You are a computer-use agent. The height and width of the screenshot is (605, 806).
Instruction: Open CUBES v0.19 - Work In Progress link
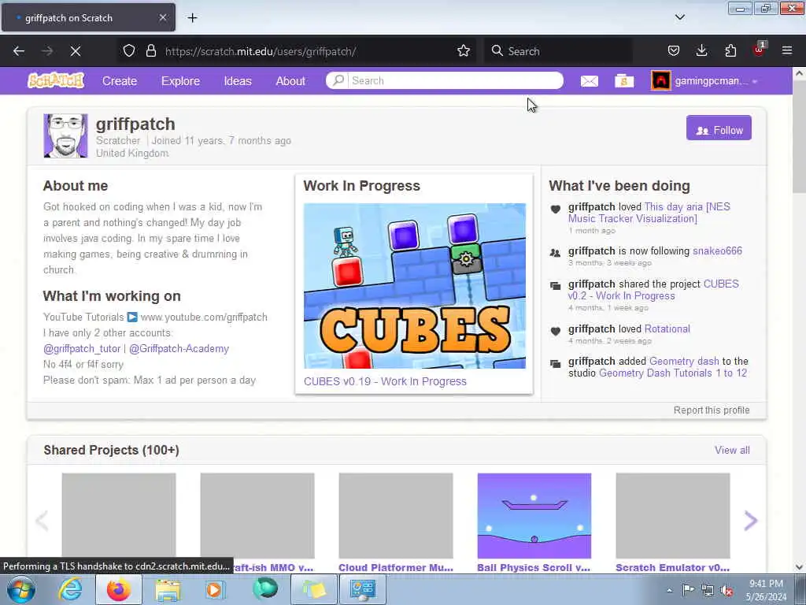(x=385, y=381)
